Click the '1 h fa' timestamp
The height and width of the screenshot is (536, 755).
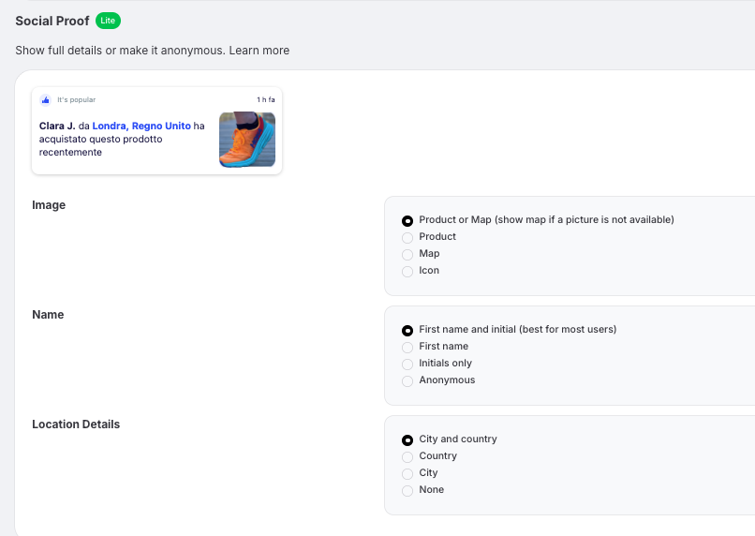(x=266, y=99)
